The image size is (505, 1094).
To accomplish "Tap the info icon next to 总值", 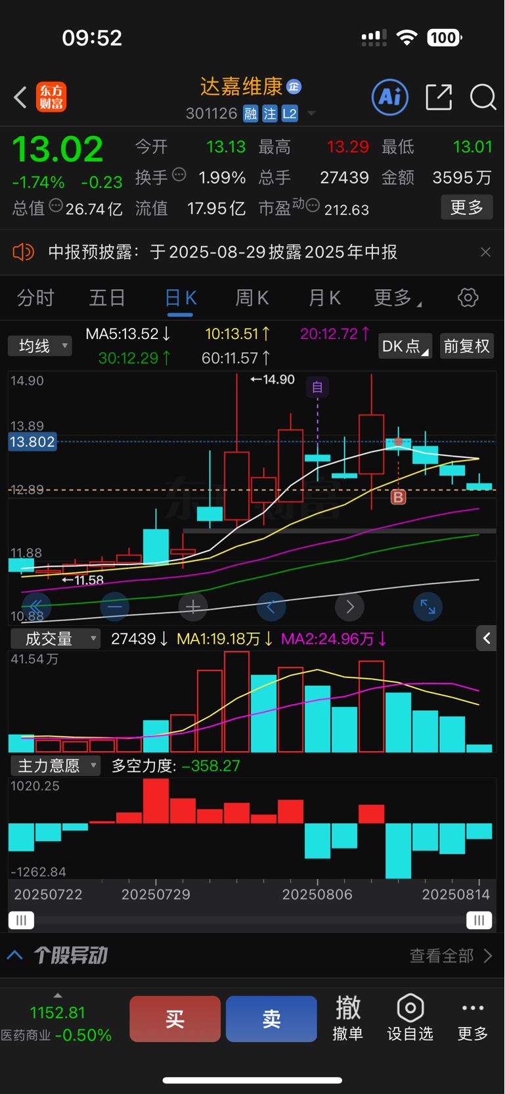I will click(56, 206).
